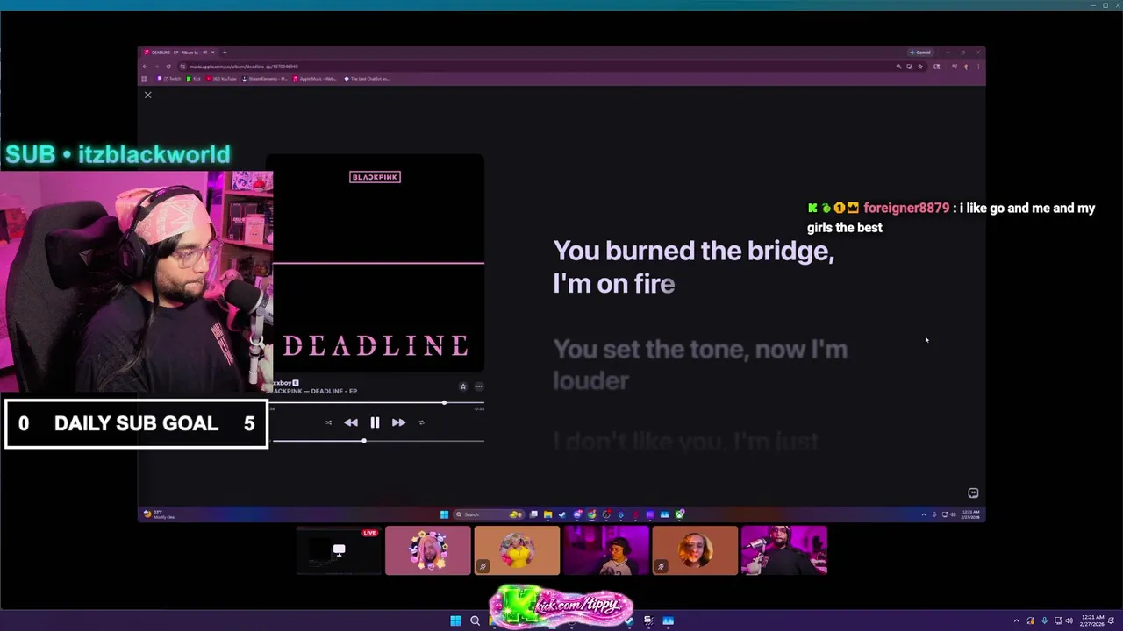Select the participant tile next to yellow avatar

[606, 550]
